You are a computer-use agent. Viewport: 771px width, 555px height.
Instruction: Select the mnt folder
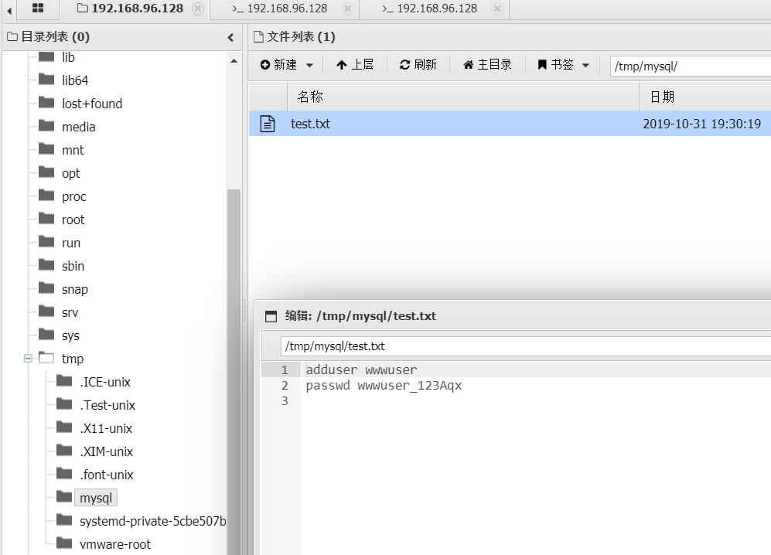[73, 150]
